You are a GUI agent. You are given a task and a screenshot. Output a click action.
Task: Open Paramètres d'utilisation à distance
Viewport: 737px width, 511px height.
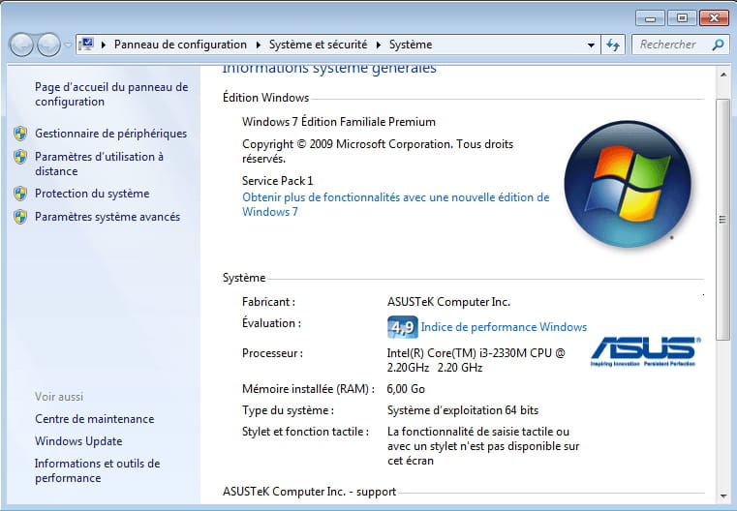click(99, 164)
